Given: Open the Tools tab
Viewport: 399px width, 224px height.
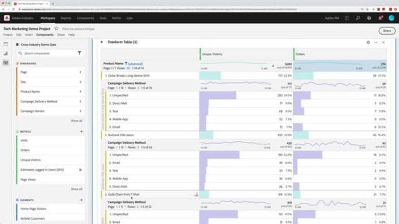Looking at the screenshot, I should [x=103, y=18].
